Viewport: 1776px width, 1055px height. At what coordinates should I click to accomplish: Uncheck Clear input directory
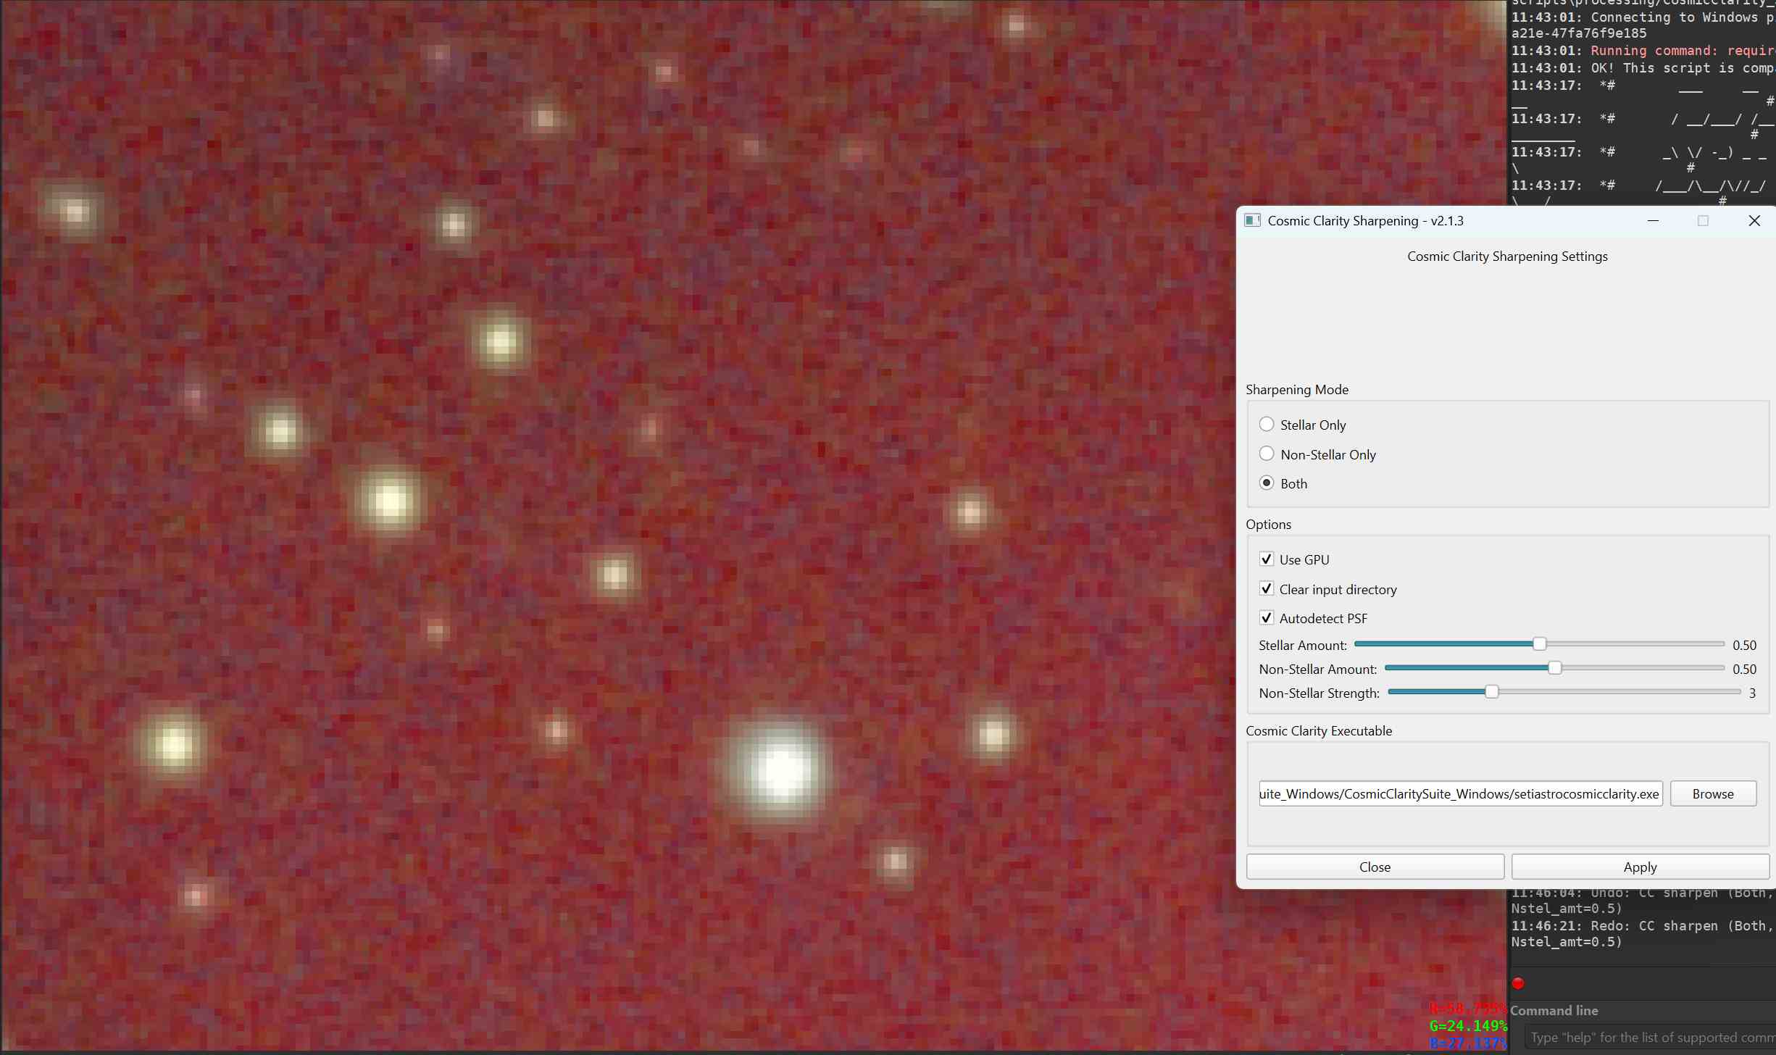point(1267,589)
